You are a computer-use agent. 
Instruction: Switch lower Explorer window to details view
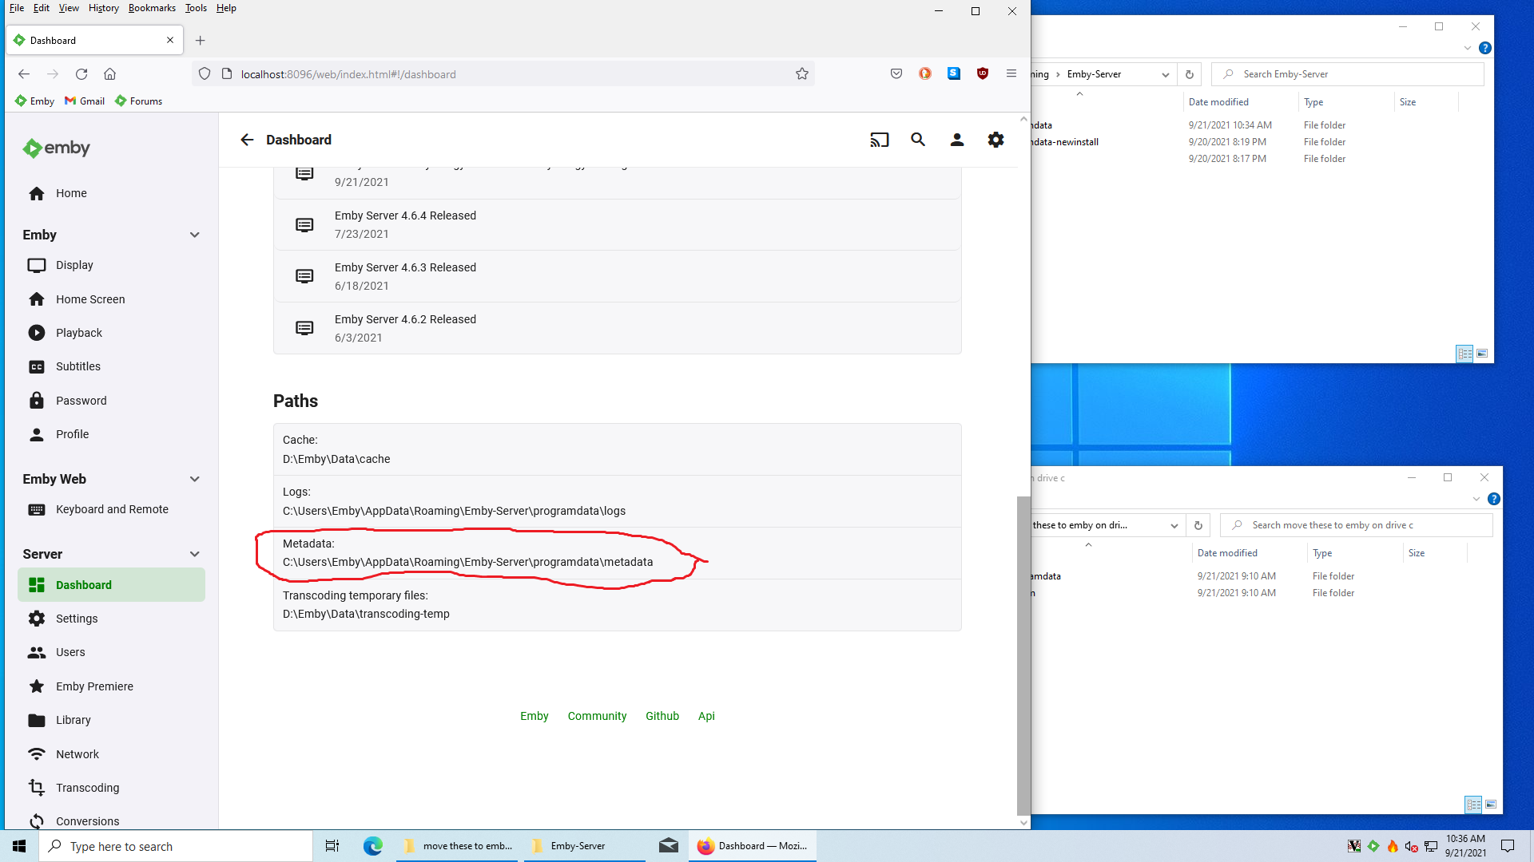click(1473, 805)
